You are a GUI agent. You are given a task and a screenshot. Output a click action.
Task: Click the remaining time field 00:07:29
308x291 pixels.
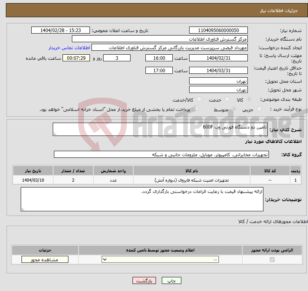click(76, 58)
